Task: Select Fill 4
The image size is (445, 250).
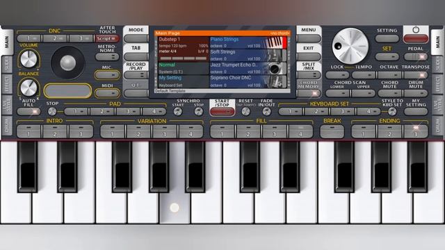Action: point(301,131)
